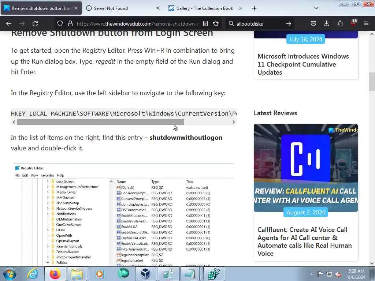Switch to Gallery - The Collection Book tab

tap(205, 8)
